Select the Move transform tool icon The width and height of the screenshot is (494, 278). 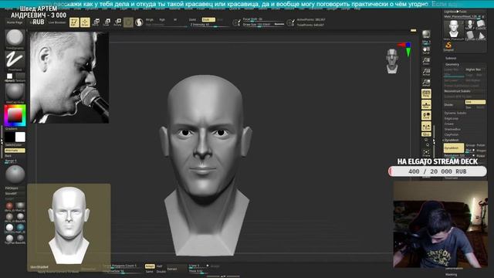coord(96,22)
